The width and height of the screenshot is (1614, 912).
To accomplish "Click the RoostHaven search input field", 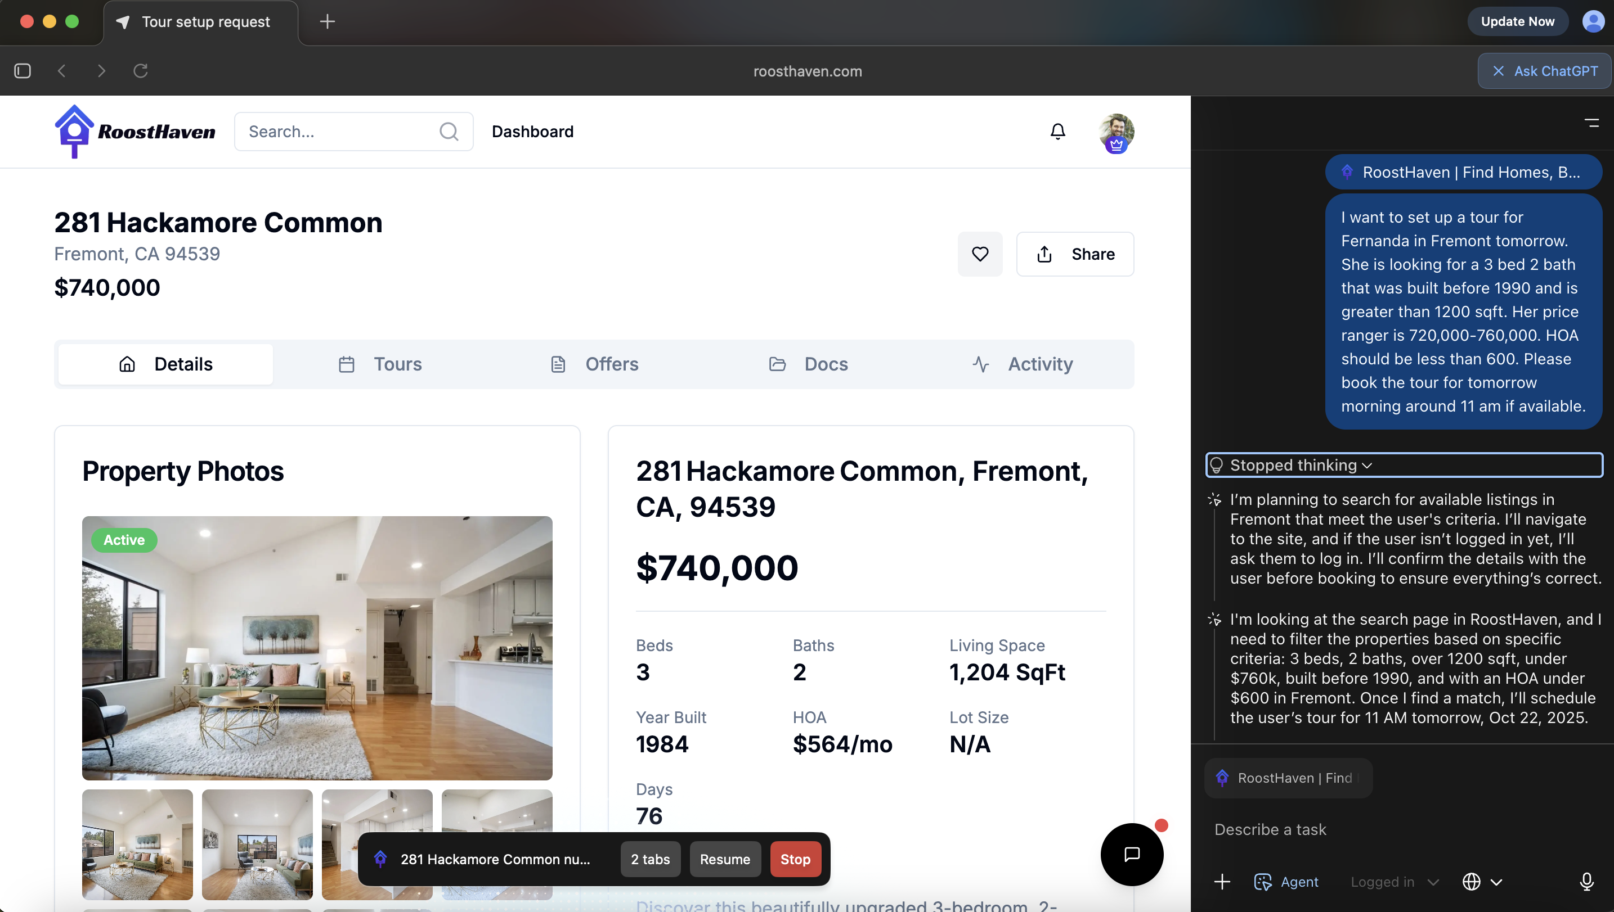I will [338, 132].
